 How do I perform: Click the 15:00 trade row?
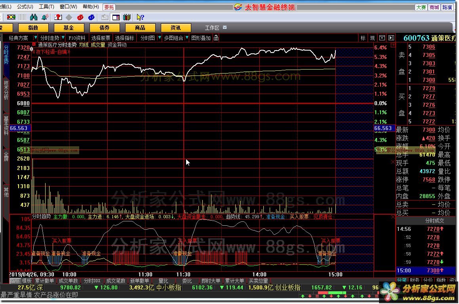pyautogui.click(x=426, y=270)
